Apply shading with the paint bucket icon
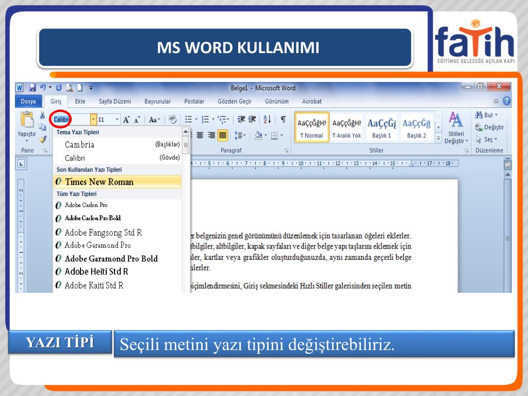528x396 pixels. click(x=258, y=136)
